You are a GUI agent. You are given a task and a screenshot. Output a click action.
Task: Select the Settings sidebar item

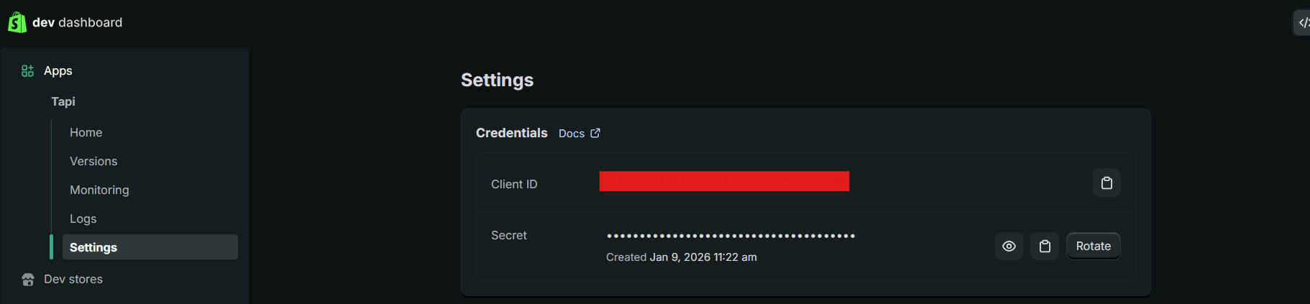(93, 247)
